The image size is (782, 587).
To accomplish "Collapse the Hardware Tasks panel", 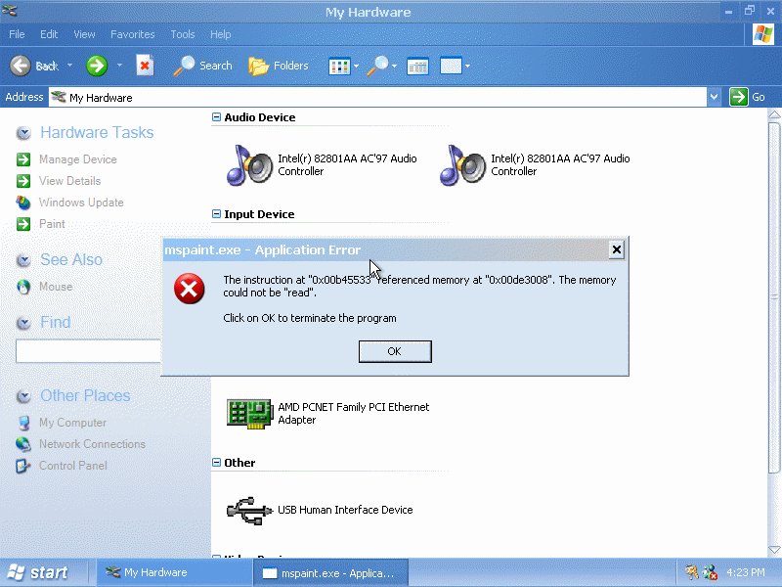I will pyautogui.click(x=23, y=133).
